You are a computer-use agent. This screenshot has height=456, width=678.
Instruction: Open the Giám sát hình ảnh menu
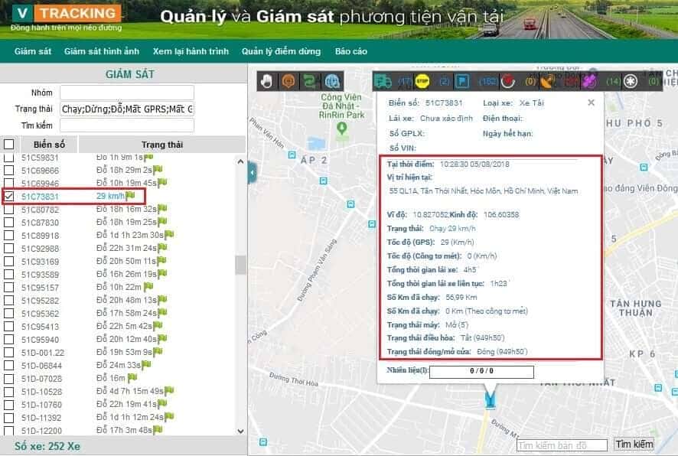102,51
